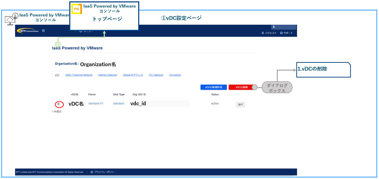
Task: Open the Global IPアドレス tab
Action: (133, 75)
